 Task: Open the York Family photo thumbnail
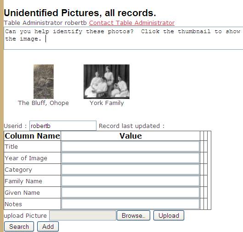(x=107, y=81)
